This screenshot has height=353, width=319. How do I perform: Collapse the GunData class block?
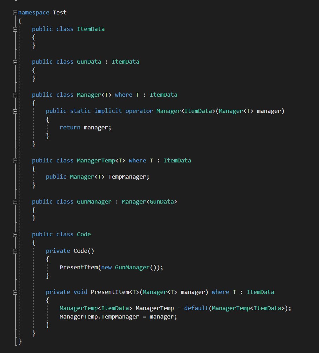(x=15, y=62)
